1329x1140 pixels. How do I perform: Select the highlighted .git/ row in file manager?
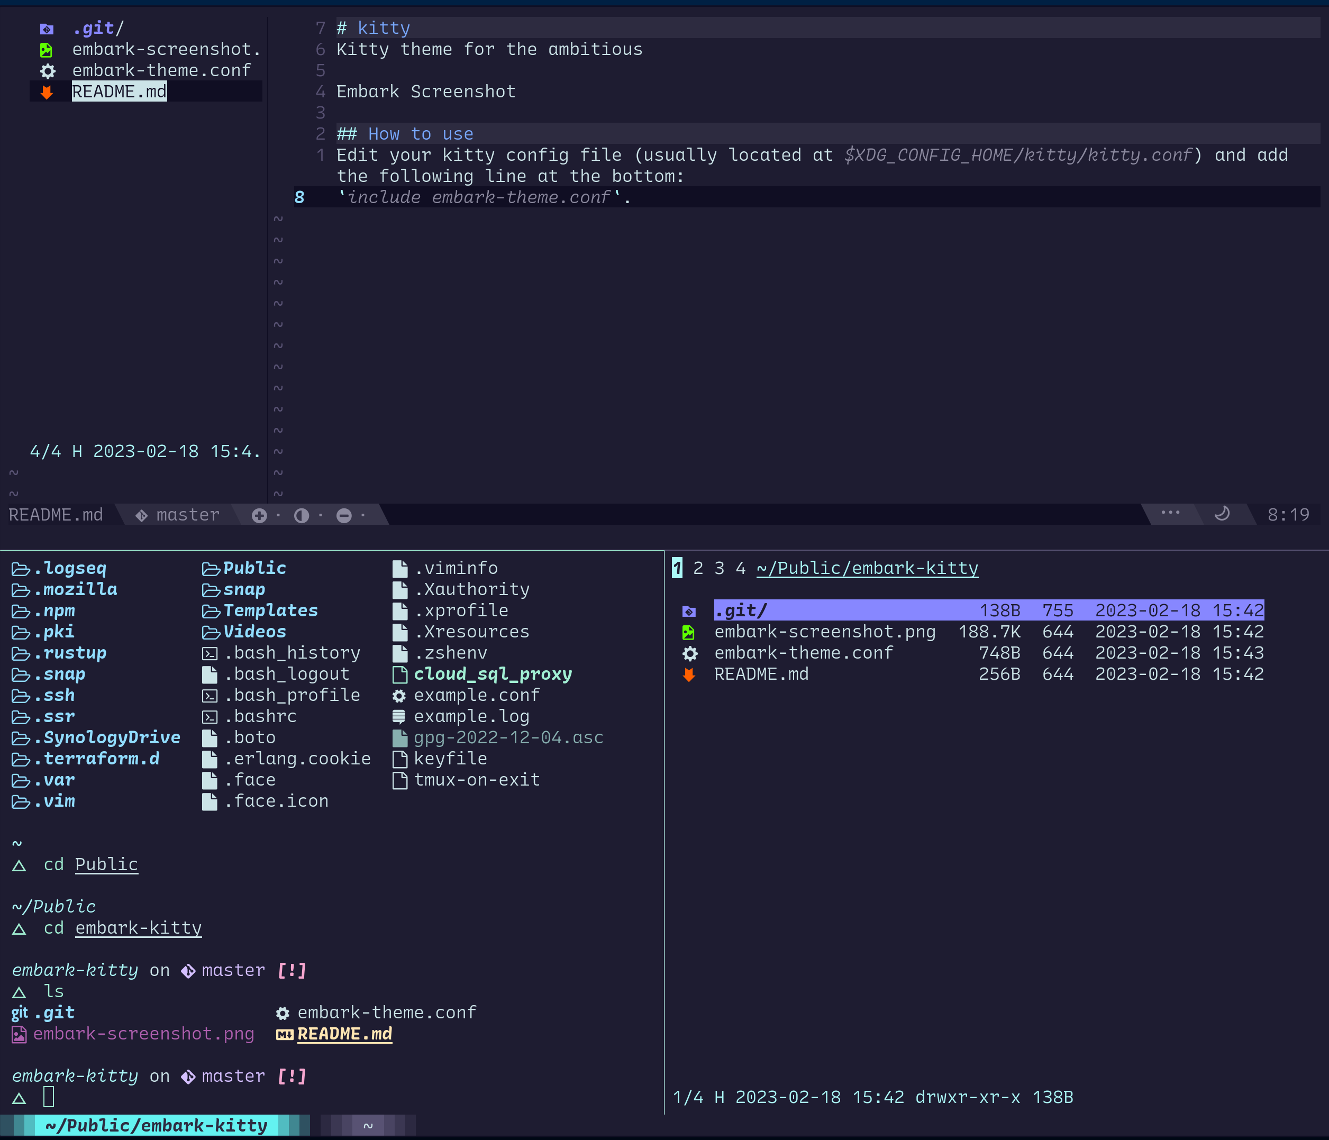tap(988, 610)
